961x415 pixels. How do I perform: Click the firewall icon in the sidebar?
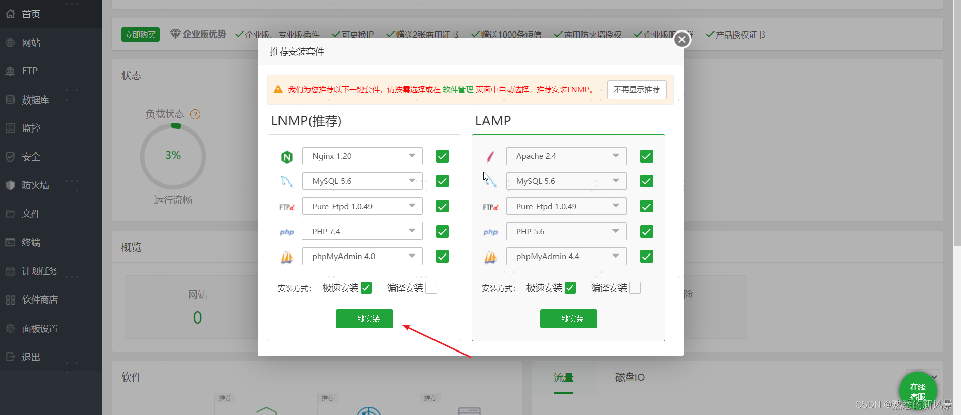[10, 185]
